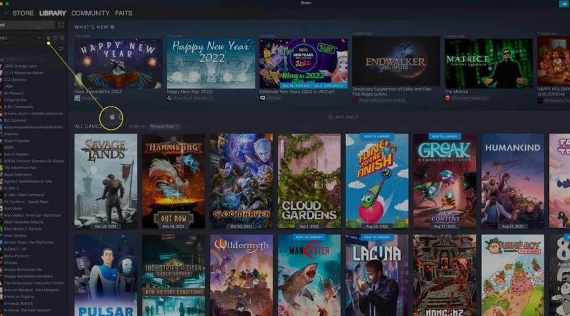Open Sort By Release Date dropdown
570x316 pixels.
pos(165,126)
